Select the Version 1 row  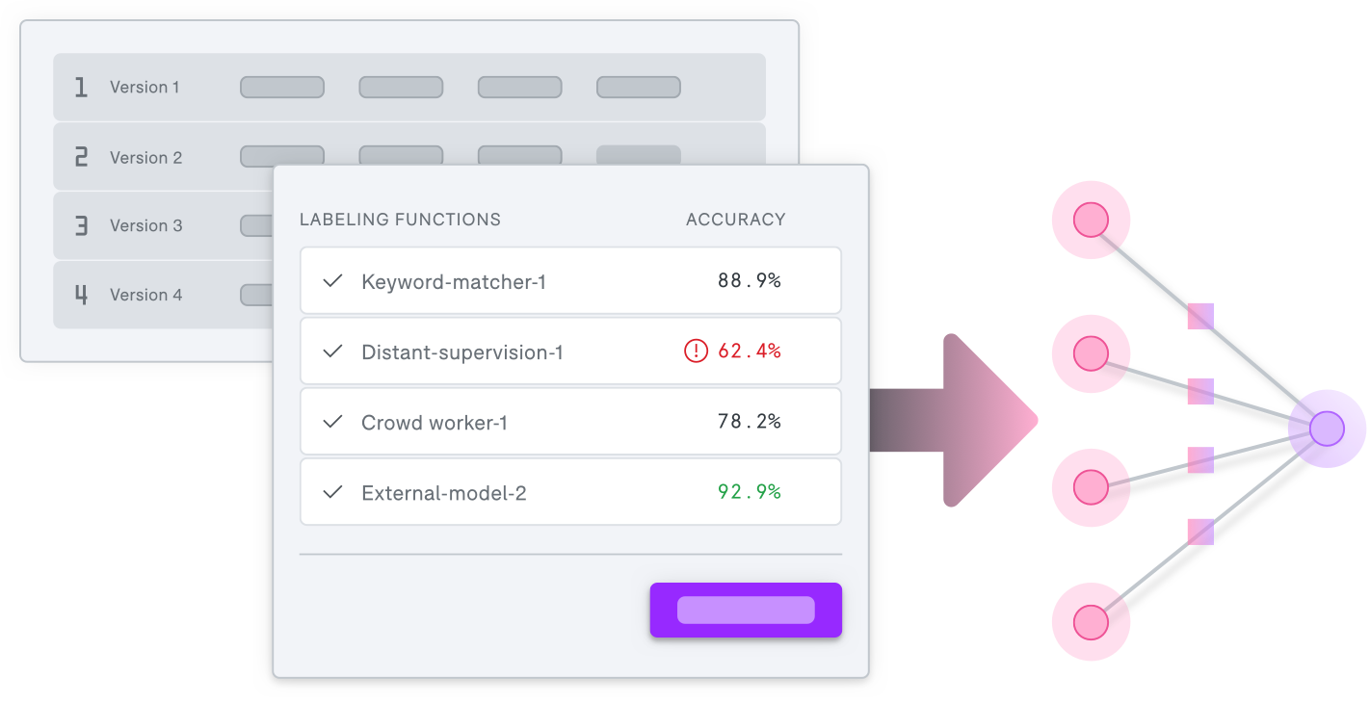click(x=409, y=87)
